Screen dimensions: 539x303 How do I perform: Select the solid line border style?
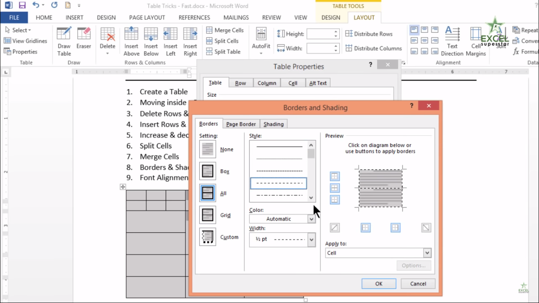coord(279,147)
